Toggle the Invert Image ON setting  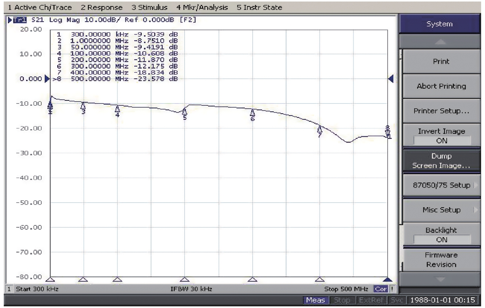(x=441, y=136)
